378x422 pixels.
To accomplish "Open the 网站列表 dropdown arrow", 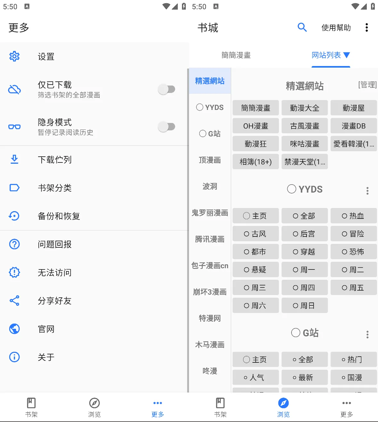I will click(347, 55).
